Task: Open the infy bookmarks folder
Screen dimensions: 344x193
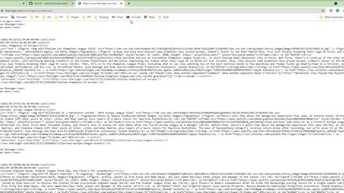Action: pos(47,17)
